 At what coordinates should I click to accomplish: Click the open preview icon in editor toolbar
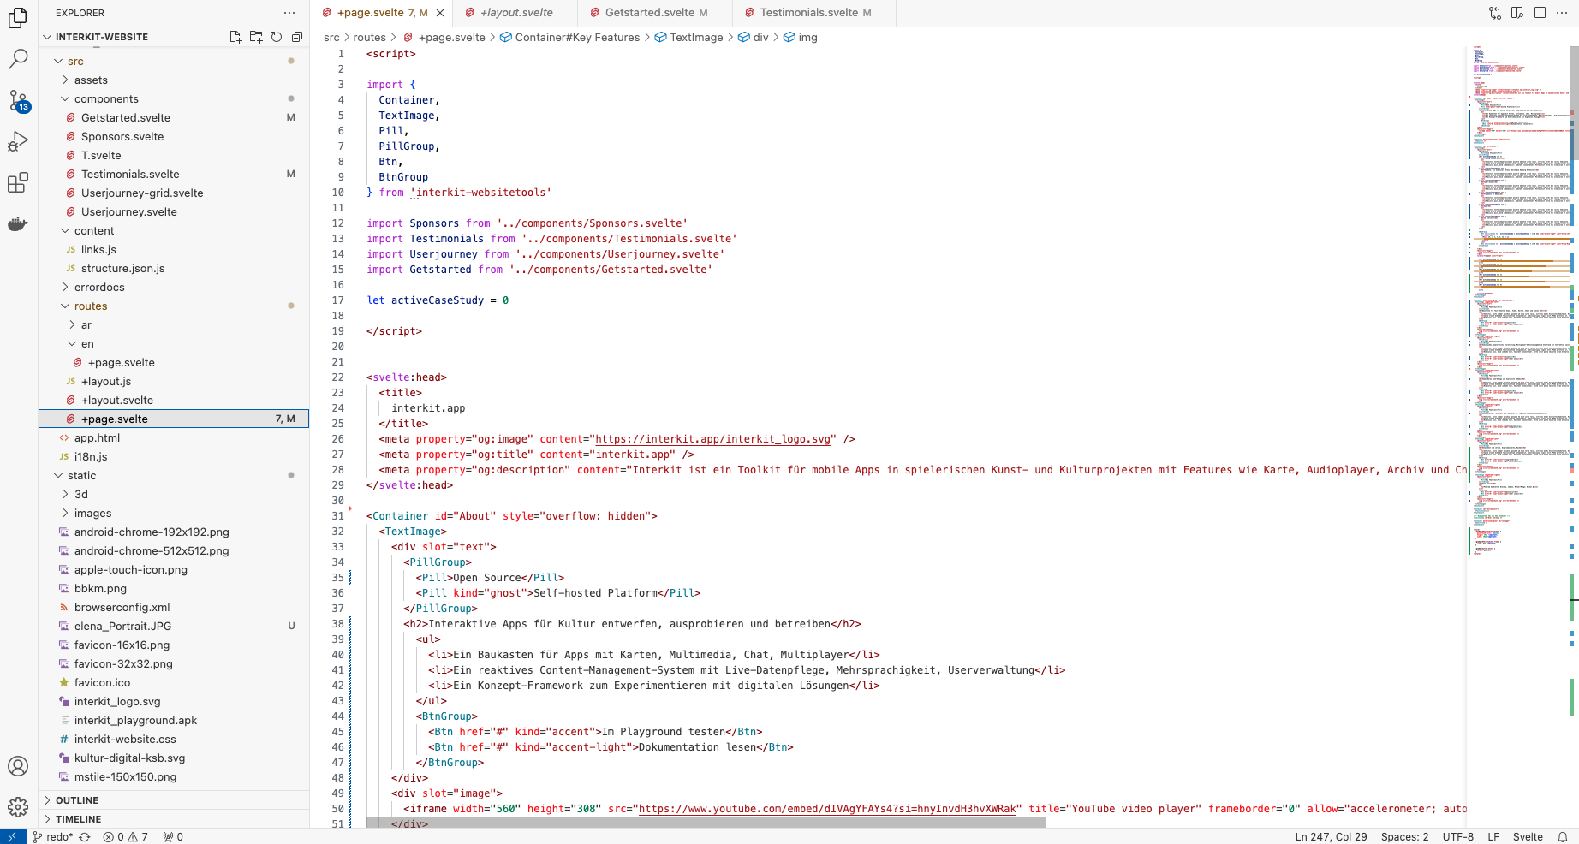(1517, 13)
